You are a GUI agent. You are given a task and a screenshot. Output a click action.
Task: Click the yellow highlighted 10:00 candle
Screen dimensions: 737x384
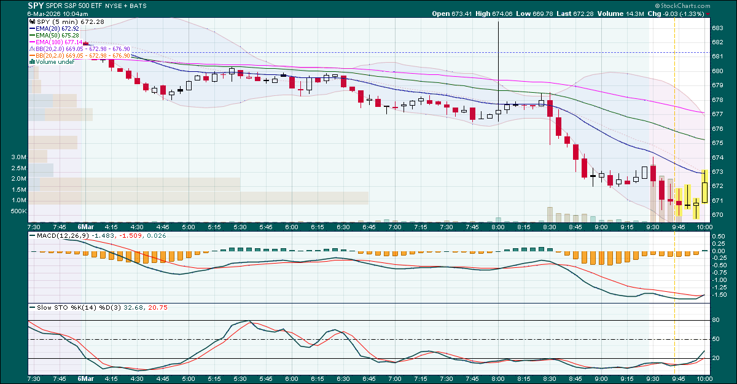[x=704, y=187]
